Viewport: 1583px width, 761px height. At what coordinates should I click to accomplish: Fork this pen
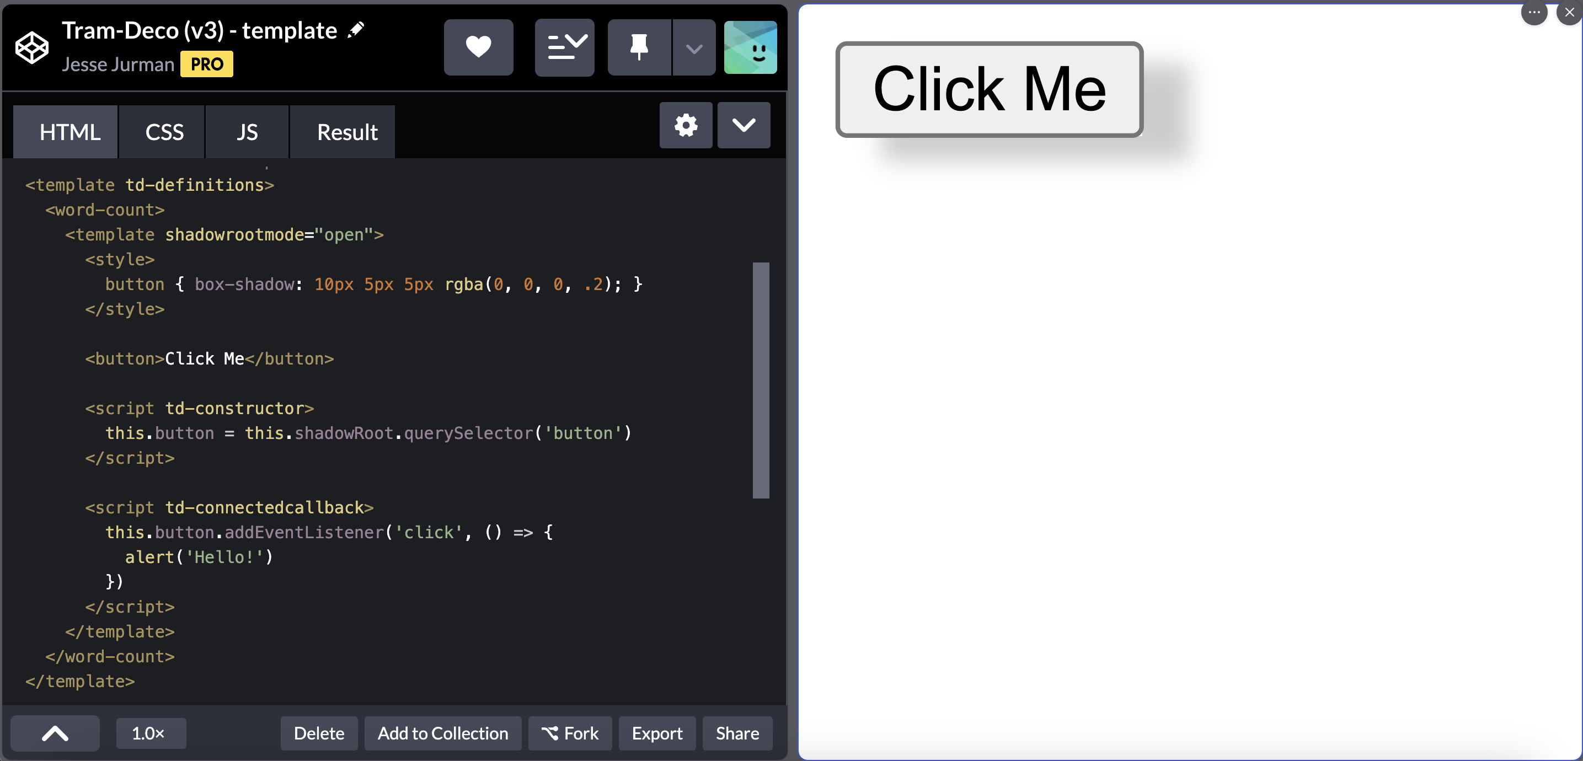point(570,733)
